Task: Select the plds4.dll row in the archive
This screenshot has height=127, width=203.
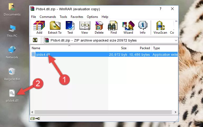Action: pyautogui.click(x=104, y=54)
